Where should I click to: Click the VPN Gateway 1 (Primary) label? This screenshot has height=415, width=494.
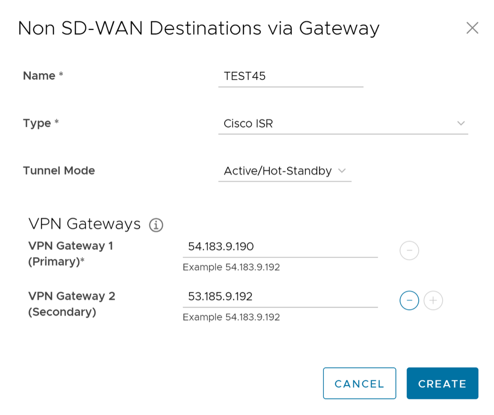pyautogui.click(x=71, y=253)
